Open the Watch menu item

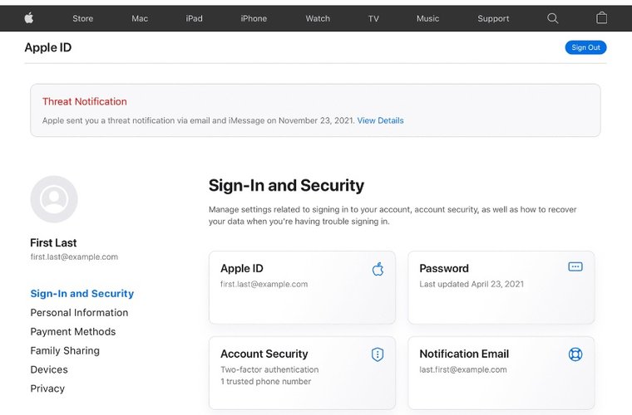point(318,18)
